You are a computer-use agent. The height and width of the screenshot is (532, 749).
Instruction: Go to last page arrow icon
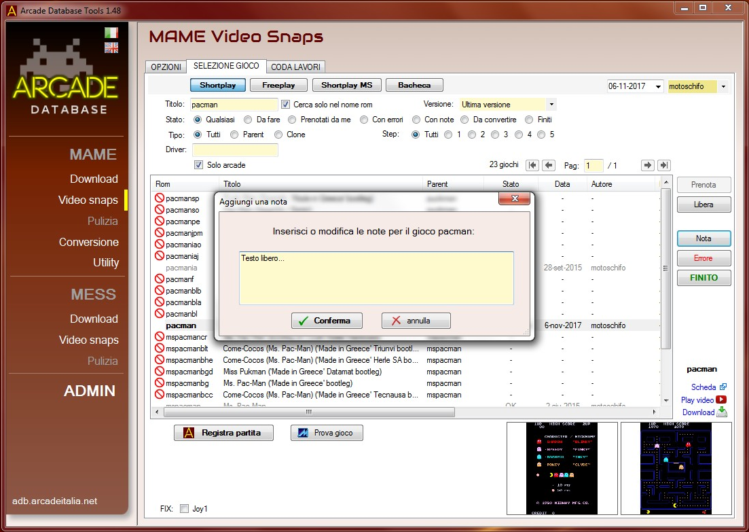pyautogui.click(x=664, y=165)
